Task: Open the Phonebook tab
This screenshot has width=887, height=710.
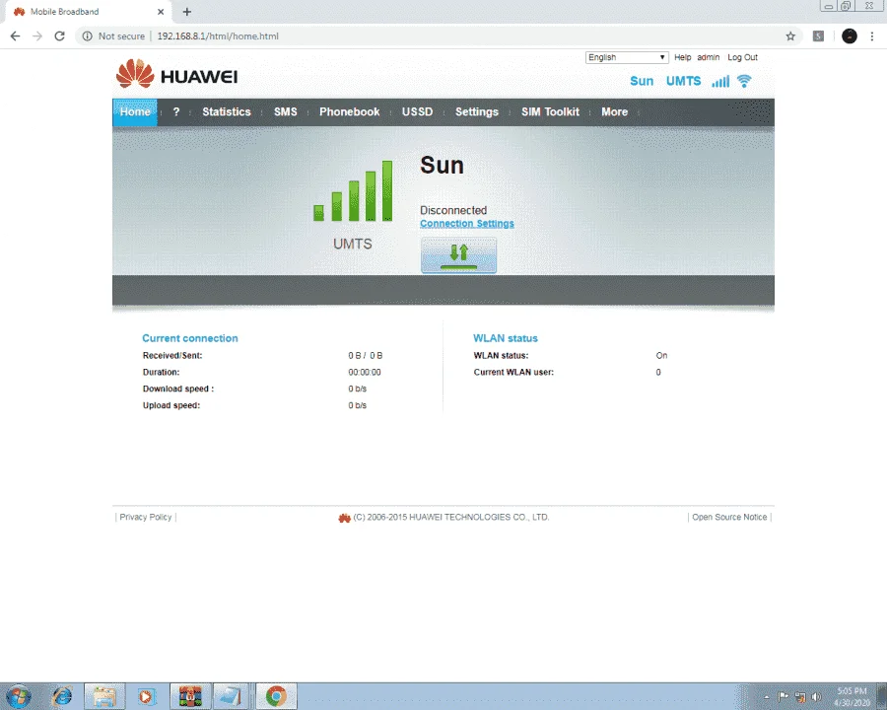Action: [349, 112]
